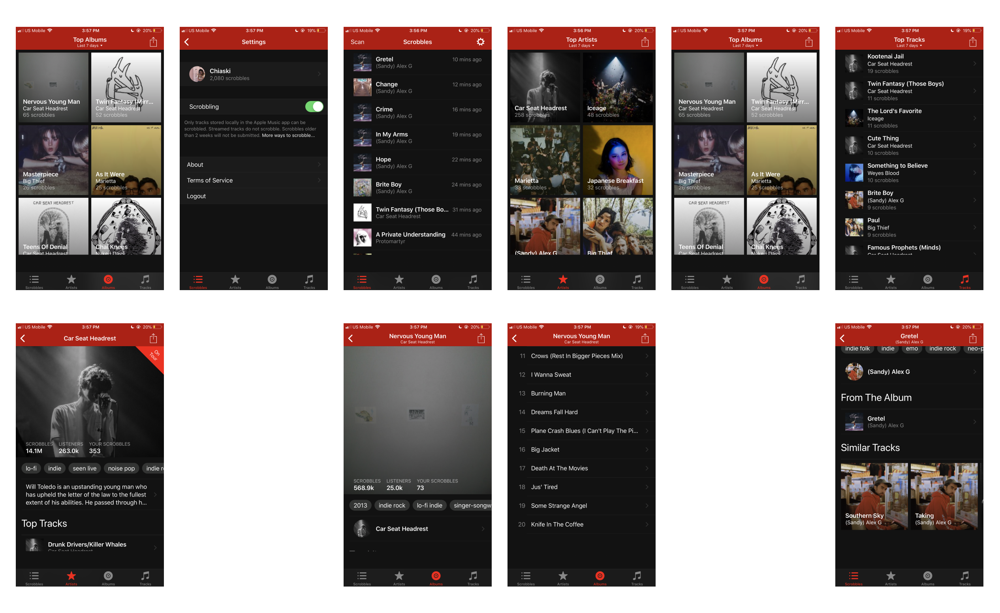Open Scrobbles list tab on Top Tracks screen
Screen dimensions: 1000x613
pyautogui.click(x=853, y=281)
